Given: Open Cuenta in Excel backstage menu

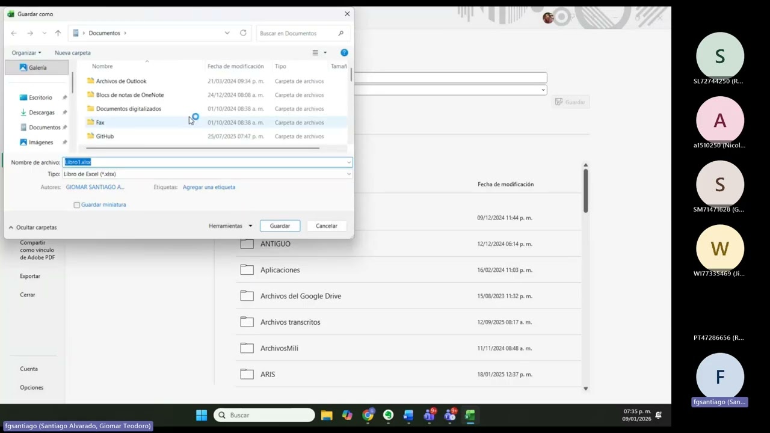Looking at the screenshot, I should click(x=29, y=369).
